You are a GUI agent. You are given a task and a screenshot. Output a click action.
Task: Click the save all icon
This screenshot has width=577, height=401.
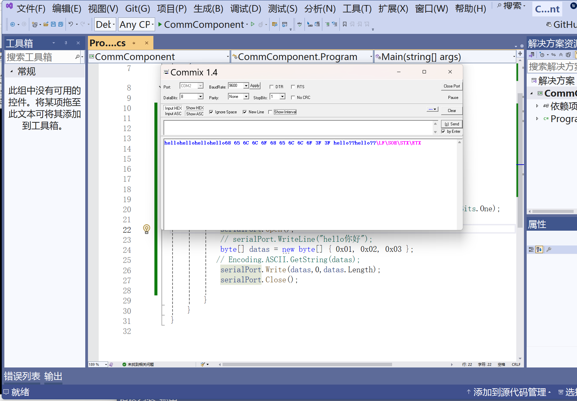click(x=60, y=24)
